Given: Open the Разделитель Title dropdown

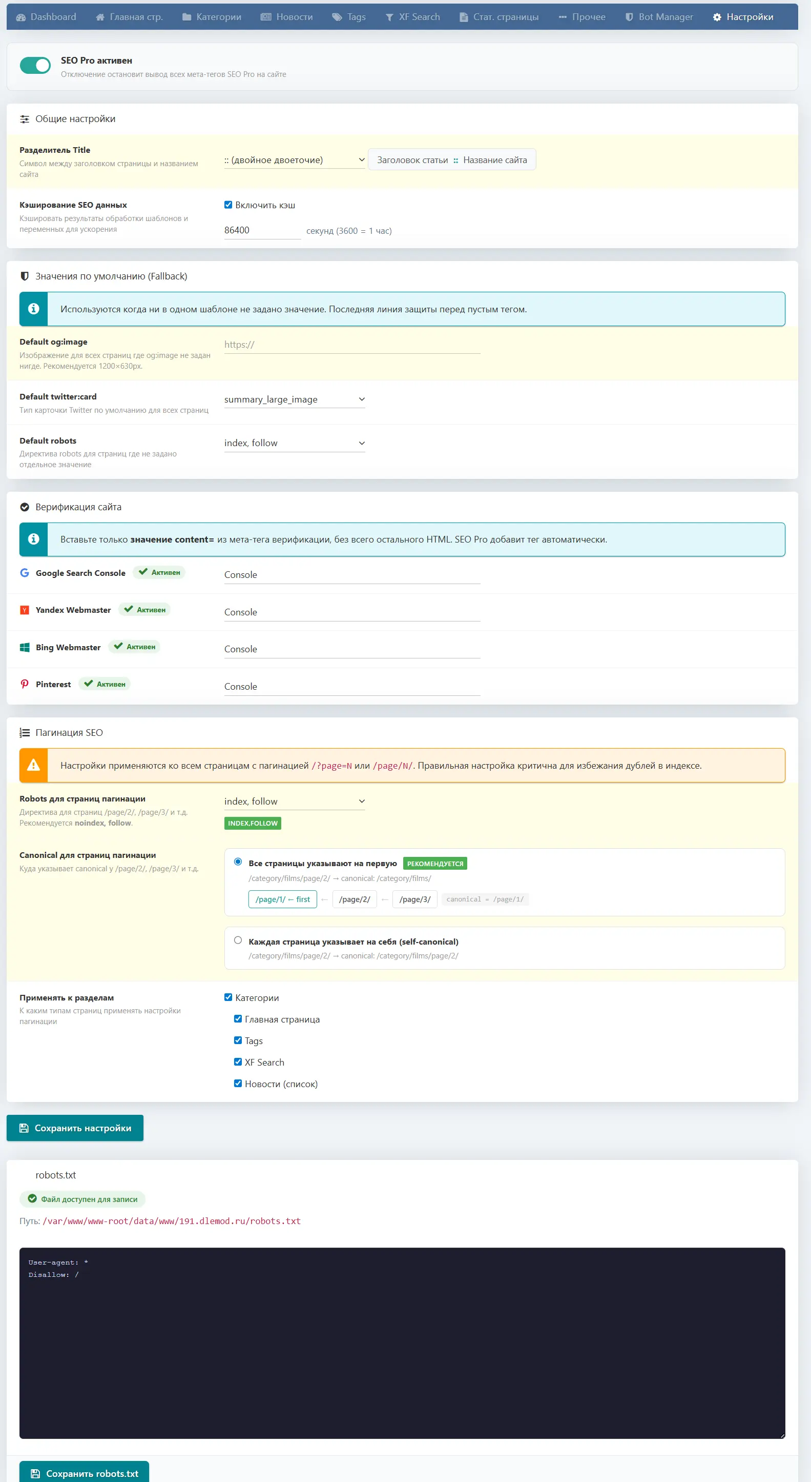Looking at the screenshot, I should coord(294,160).
